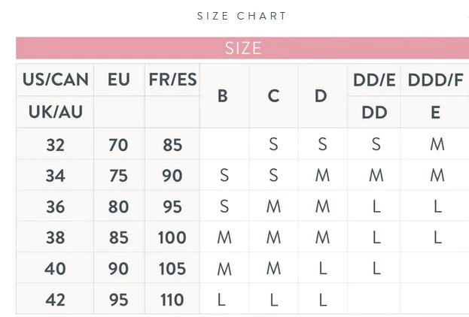This screenshot has width=469, height=317.
Task: Select the US/CAN column header
Action: tap(55, 80)
